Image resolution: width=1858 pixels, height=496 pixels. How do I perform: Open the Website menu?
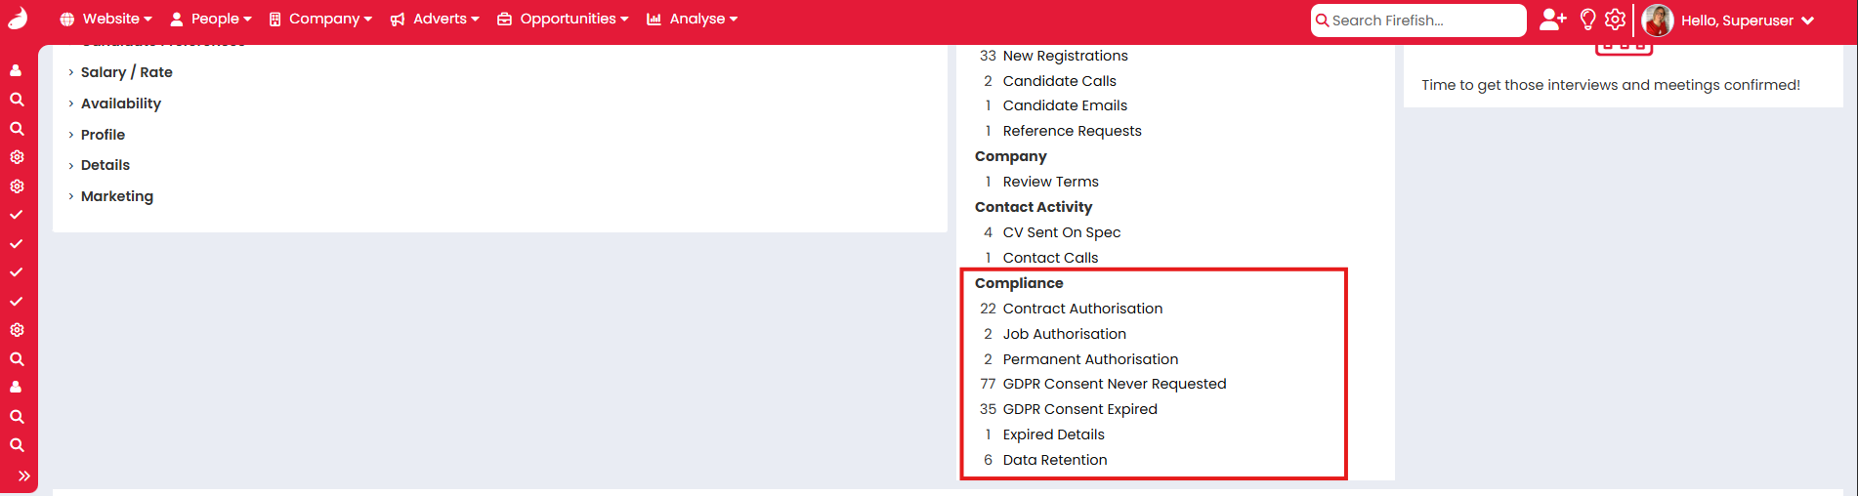[x=106, y=19]
